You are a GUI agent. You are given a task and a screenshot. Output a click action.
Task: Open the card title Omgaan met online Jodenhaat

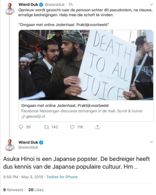pos(65,106)
